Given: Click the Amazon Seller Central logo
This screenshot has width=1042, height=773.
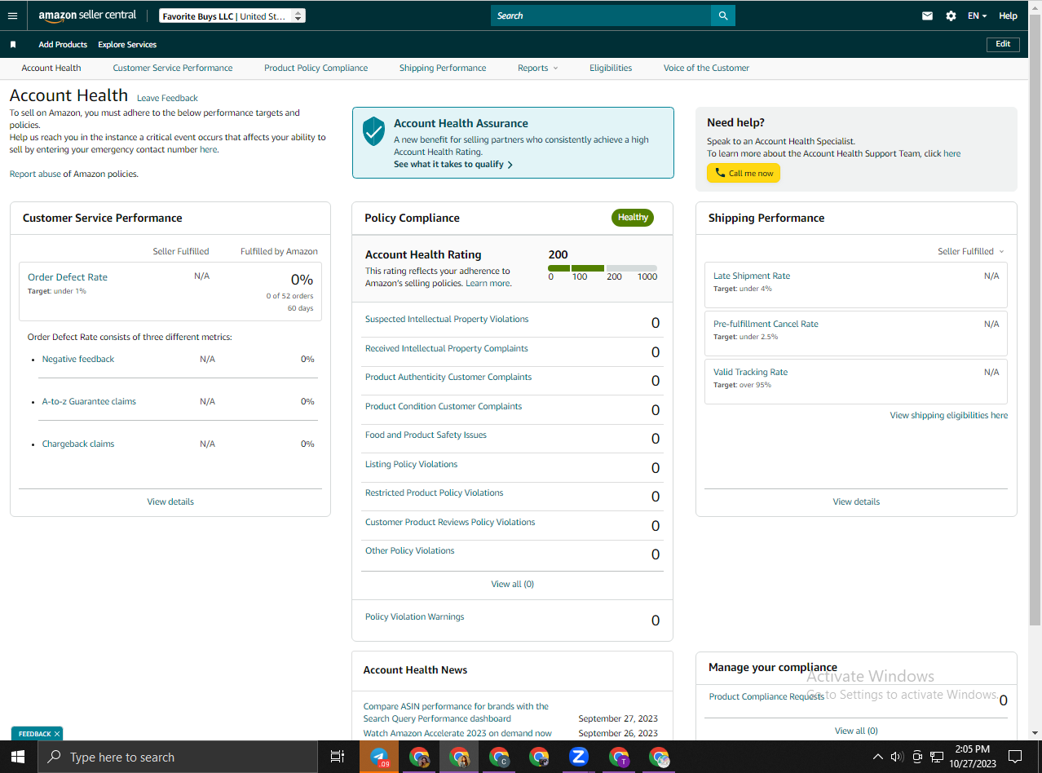Looking at the screenshot, I should 87,15.
